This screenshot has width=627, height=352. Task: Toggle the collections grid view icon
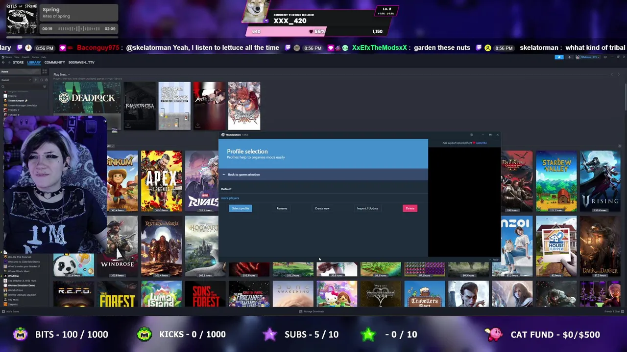(x=45, y=72)
